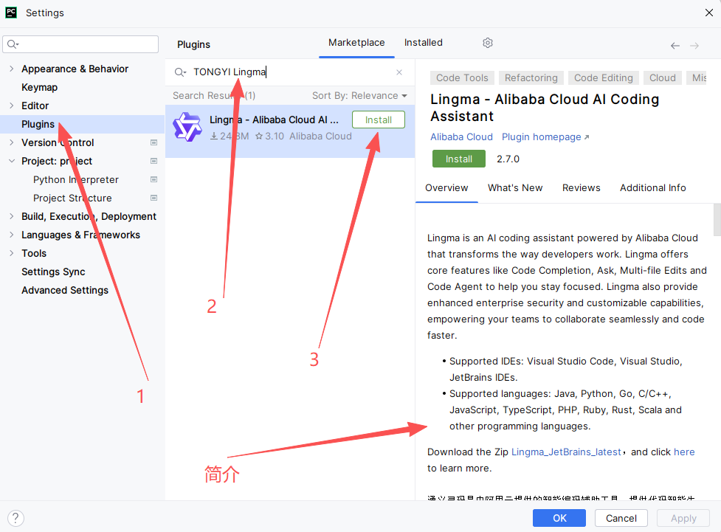Switch to the Marketplace tab
721x532 pixels.
(x=356, y=43)
